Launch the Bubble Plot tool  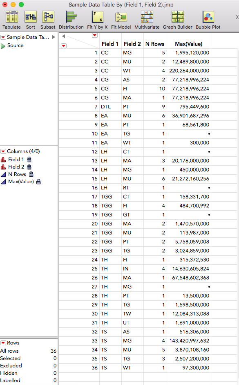pos(208,20)
